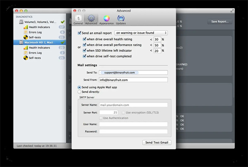Select Errors Log row under Macintosh HD 2

tap(40, 53)
